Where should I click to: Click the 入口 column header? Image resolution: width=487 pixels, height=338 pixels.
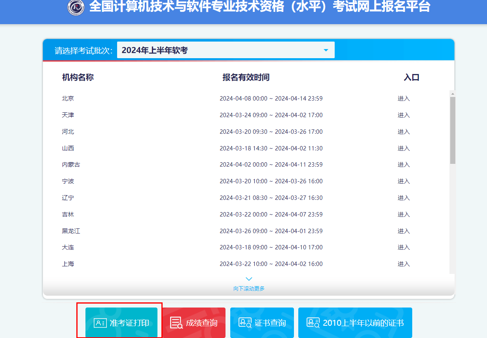pos(411,77)
